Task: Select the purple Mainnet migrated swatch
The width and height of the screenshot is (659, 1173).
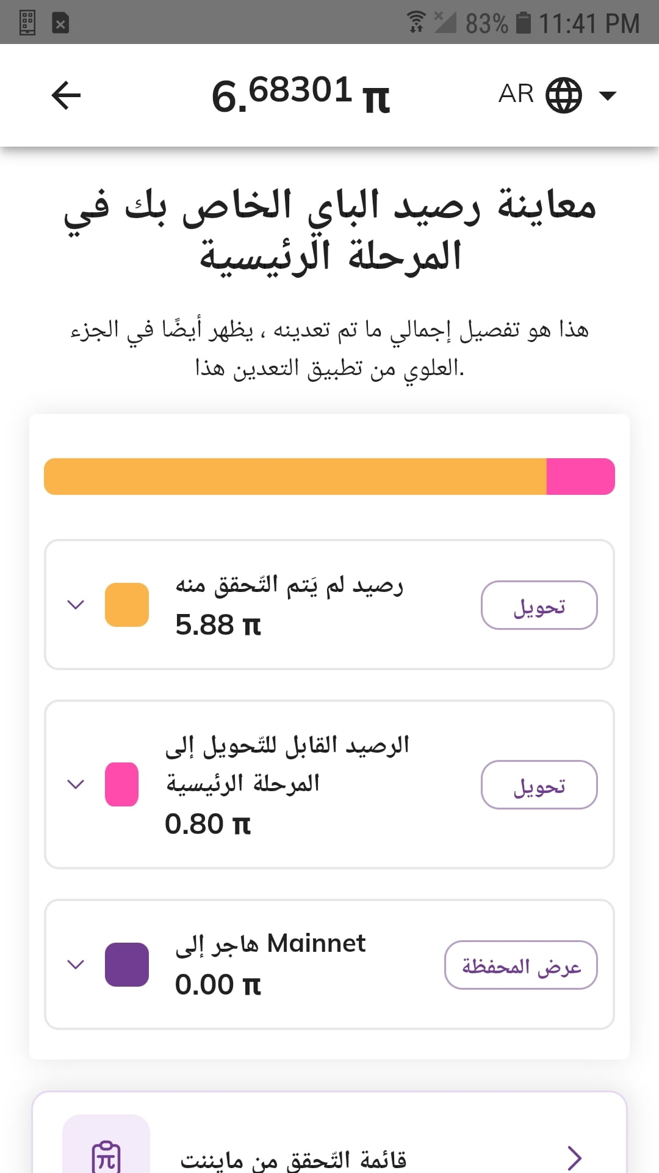Action: pyautogui.click(x=127, y=965)
